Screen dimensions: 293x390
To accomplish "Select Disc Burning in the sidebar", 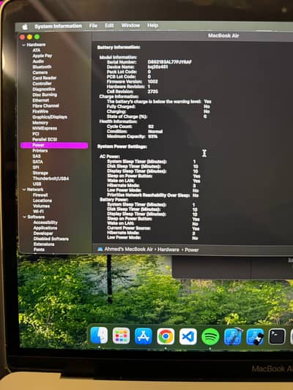I will (x=45, y=95).
